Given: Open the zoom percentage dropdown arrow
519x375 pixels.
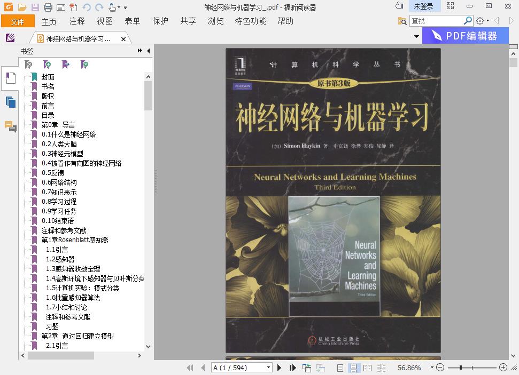Looking at the screenshot, I should (x=432, y=367).
